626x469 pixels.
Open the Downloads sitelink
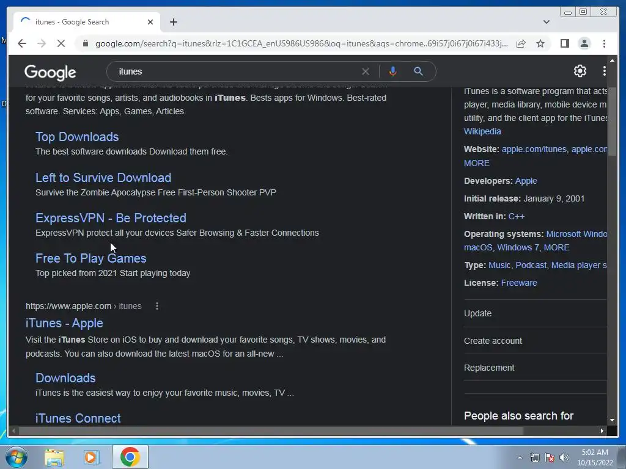click(x=65, y=377)
